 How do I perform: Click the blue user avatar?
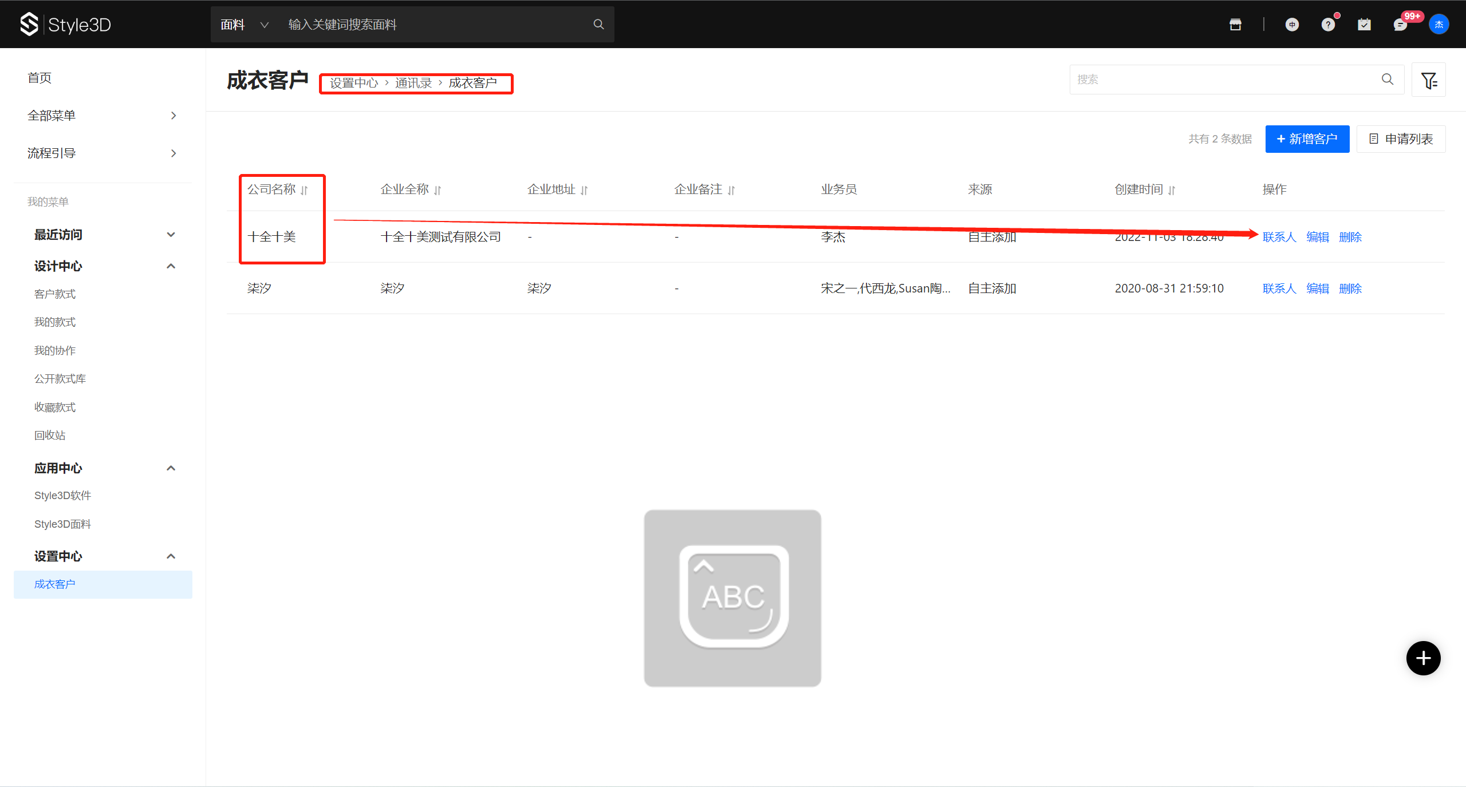point(1439,25)
